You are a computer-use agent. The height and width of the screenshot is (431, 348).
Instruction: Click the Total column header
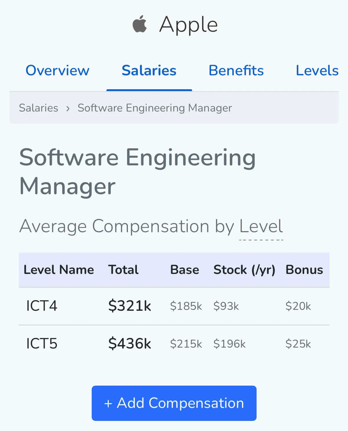[x=123, y=270]
